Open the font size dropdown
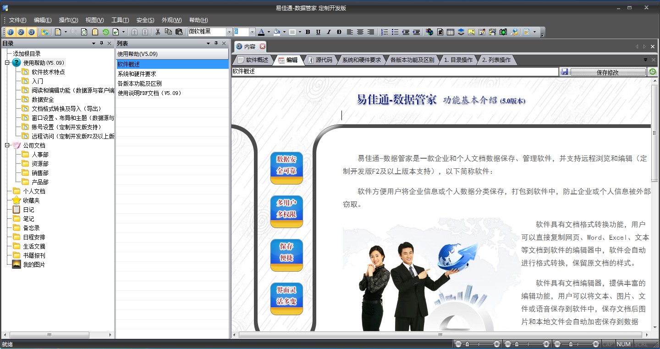Screen dimensions: 660x349 pyautogui.click(x=252, y=32)
